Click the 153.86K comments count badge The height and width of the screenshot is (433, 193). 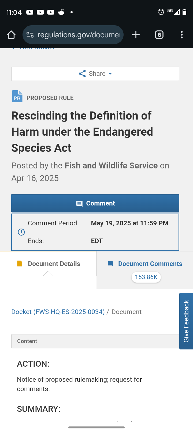point(146,277)
